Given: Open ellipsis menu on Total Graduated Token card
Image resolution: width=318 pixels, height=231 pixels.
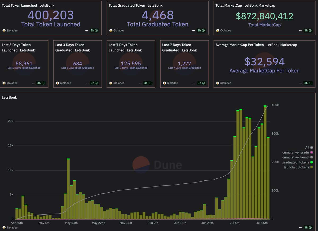Looking at the screenshot, I should coord(193,30).
